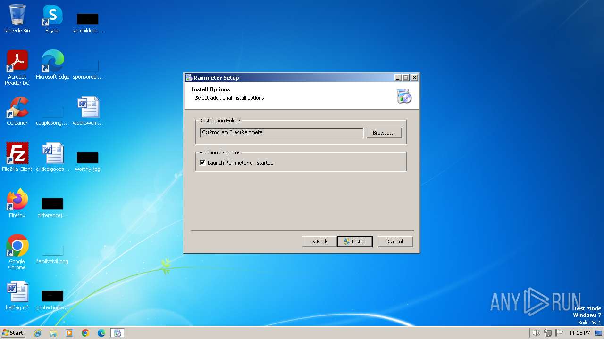
Task: Open Windows Media Player from taskbar
Action: tap(69, 333)
